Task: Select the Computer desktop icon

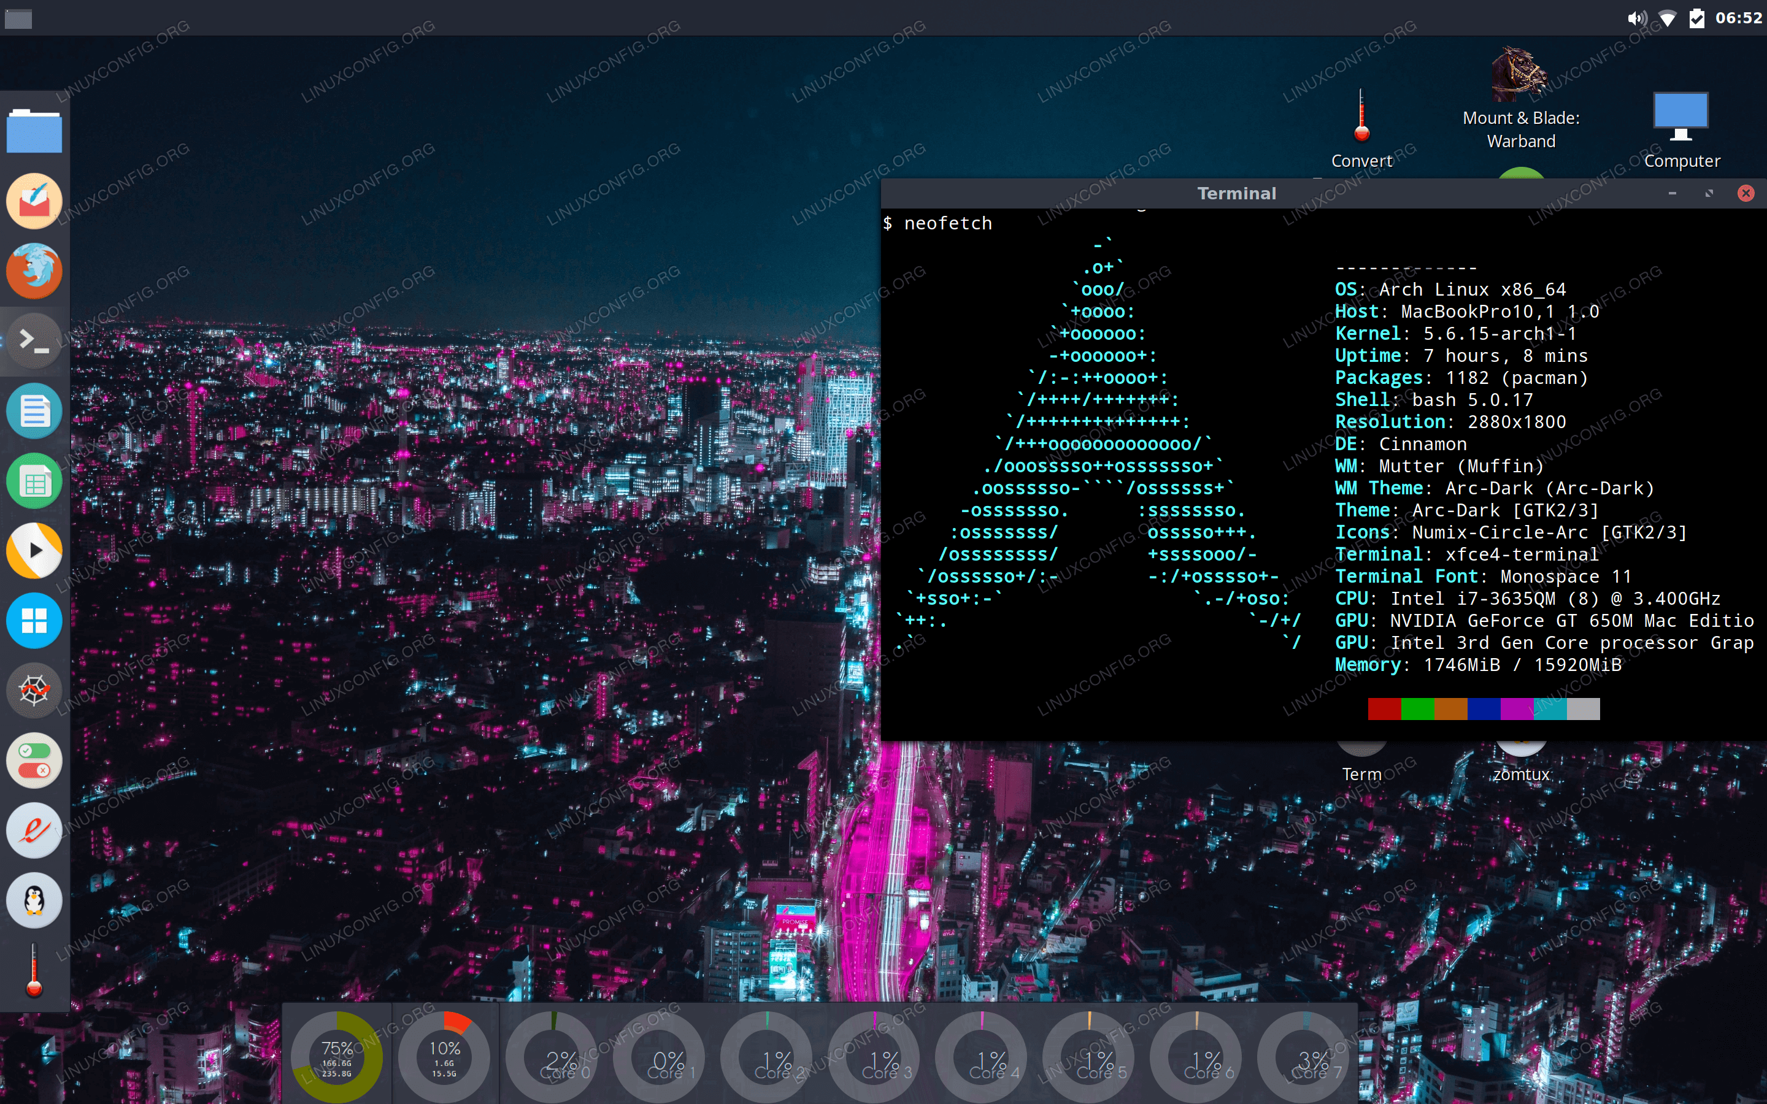Action: click(1680, 117)
